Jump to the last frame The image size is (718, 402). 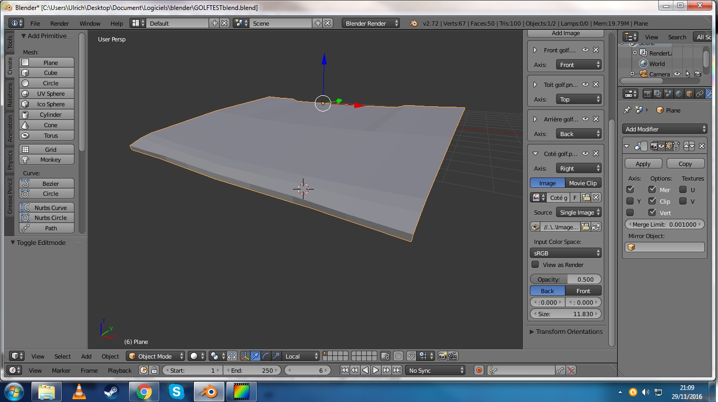(x=397, y=371)
